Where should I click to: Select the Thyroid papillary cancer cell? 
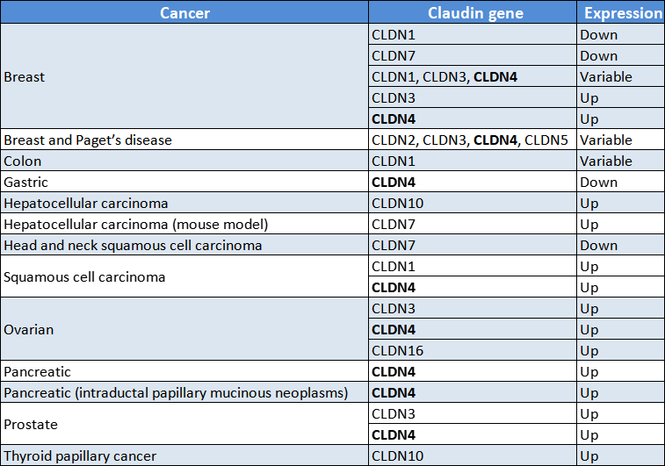click(81, 456)
